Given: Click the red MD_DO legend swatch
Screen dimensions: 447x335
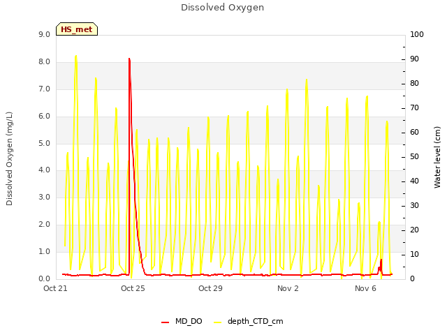Looking at the screenshot, I should click(166, 322).
